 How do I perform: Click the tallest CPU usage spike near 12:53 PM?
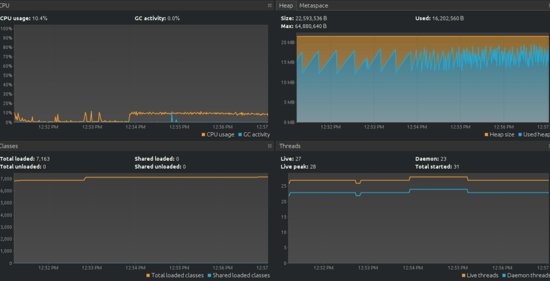[x=91, y=116]
